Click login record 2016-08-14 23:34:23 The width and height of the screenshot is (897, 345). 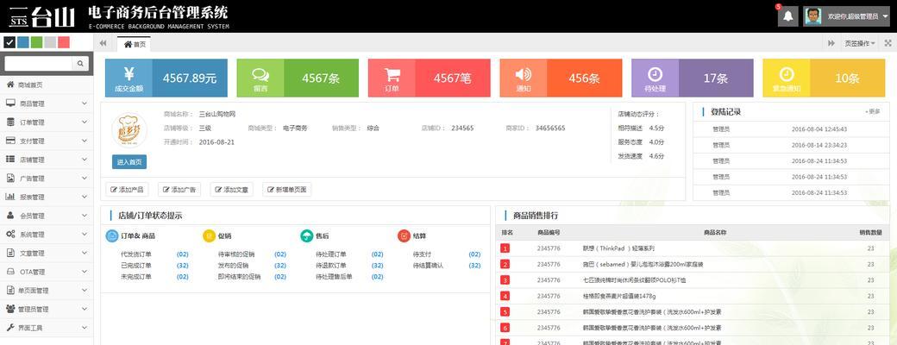click(819, 145)
